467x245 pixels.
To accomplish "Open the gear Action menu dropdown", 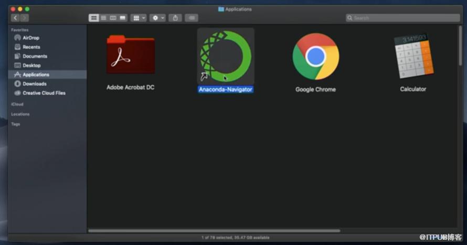I will [157, 18].
